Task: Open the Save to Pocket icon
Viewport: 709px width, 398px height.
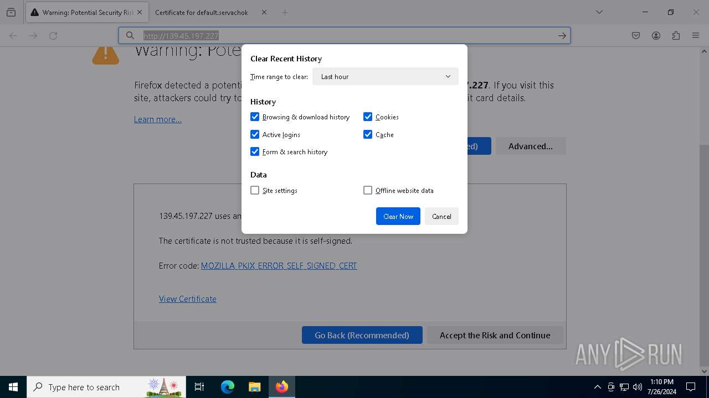Action: coord(636,35)
